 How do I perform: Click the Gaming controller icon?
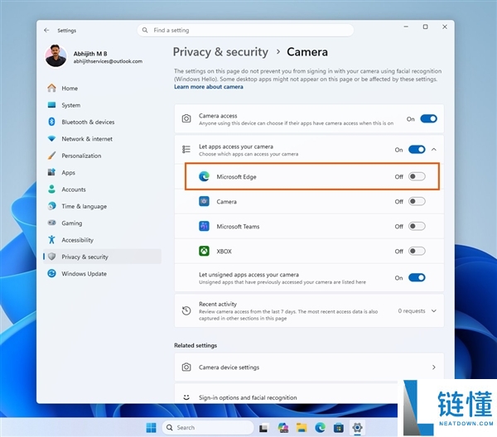pyautogui.click(x=51, y=223)
